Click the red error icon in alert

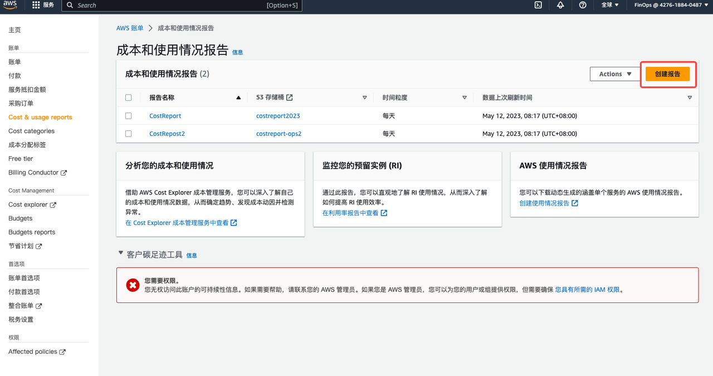point(133,285)
